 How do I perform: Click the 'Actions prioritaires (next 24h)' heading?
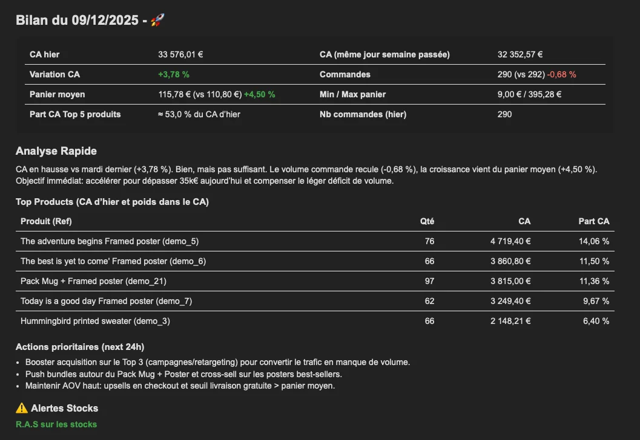pyautogui.click(x=80, y=347)
